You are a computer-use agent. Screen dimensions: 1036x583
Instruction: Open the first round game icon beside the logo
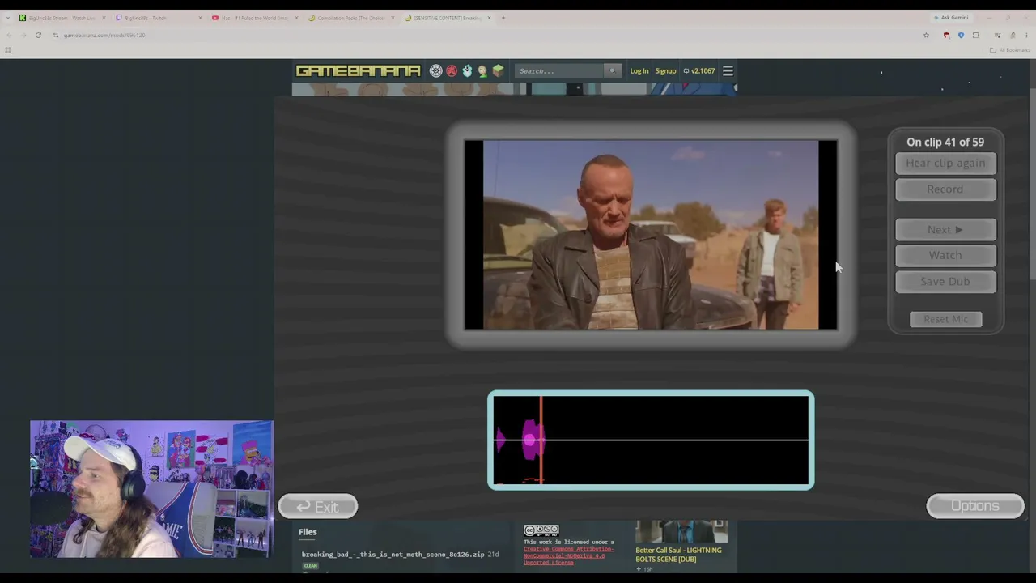point(436,71)
